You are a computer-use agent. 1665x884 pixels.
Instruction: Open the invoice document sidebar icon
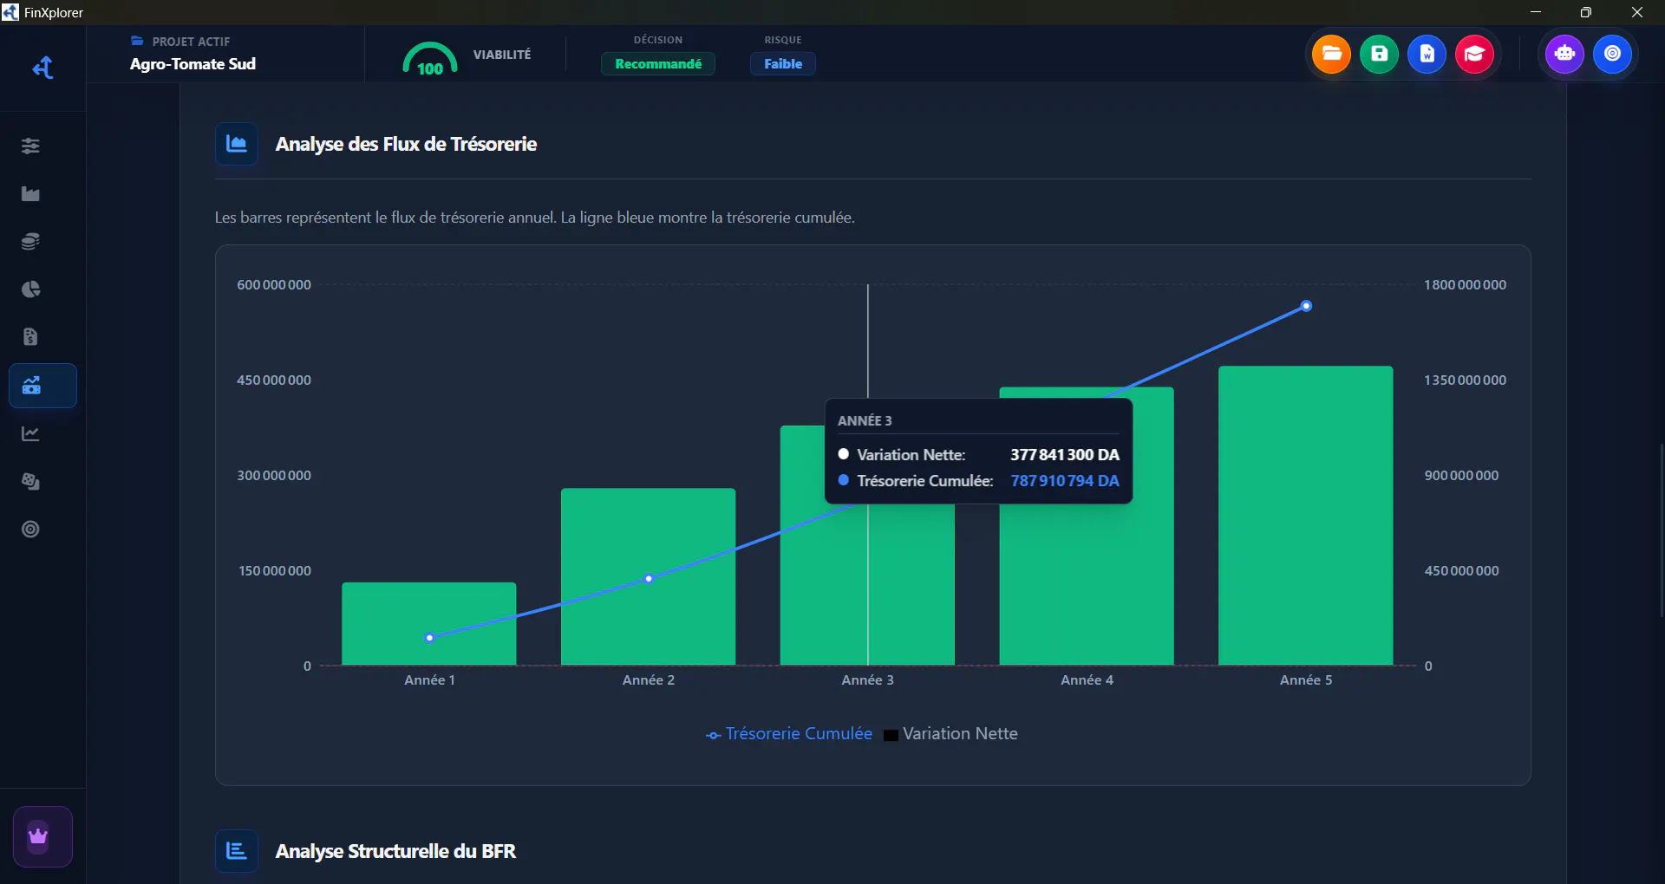click(x=30, y=336)
